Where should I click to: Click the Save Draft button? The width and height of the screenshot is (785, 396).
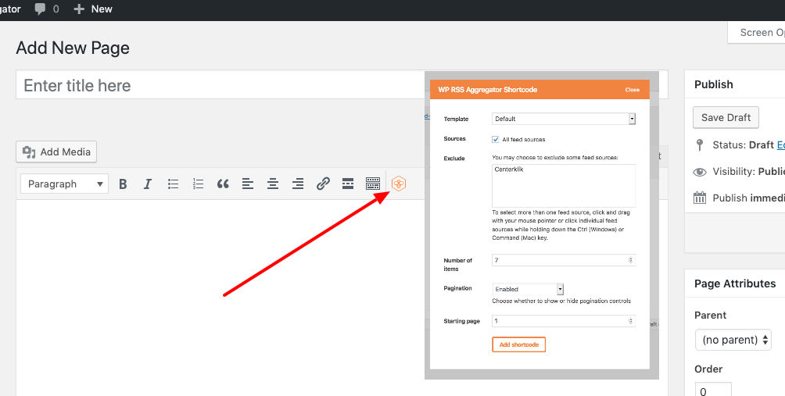tap(726, 117)
